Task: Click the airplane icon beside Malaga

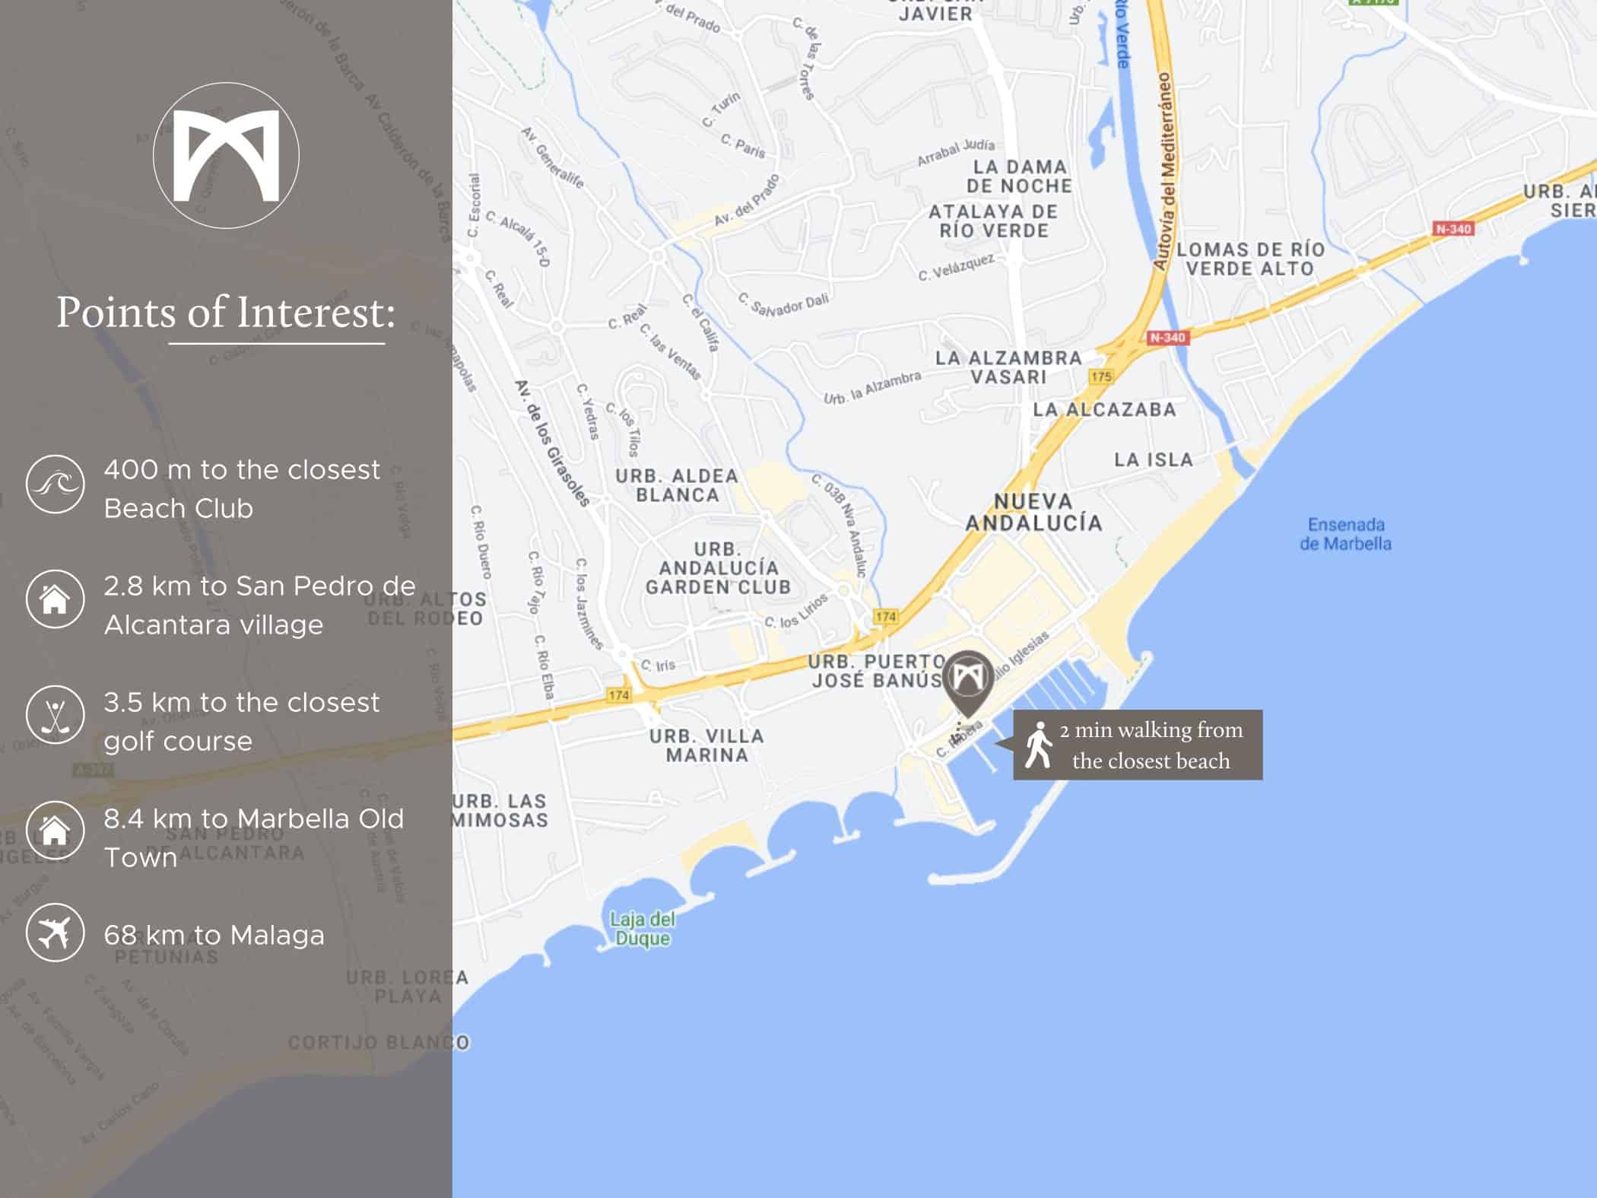Action: coord(55,933)
